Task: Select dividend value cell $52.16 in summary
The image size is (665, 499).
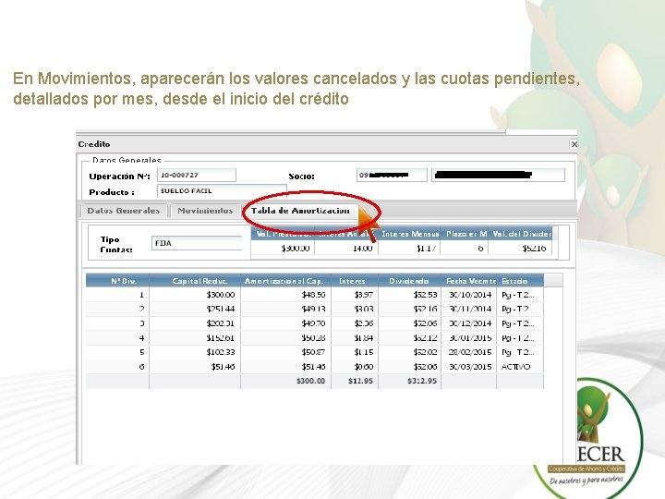Action: [x=520, y=248]
